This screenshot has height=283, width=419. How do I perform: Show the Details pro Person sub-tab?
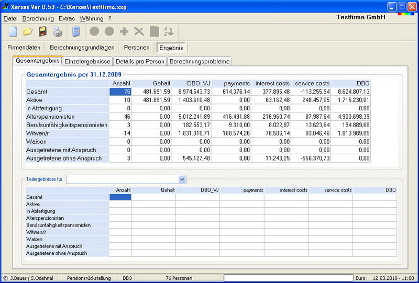click(x=140, y=61)
